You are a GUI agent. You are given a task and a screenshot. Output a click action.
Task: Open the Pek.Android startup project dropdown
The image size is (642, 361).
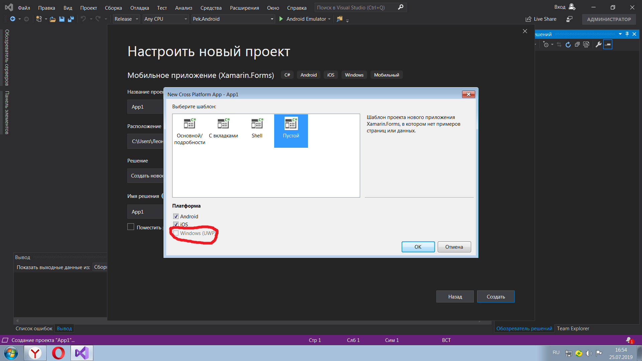point(233,19)
